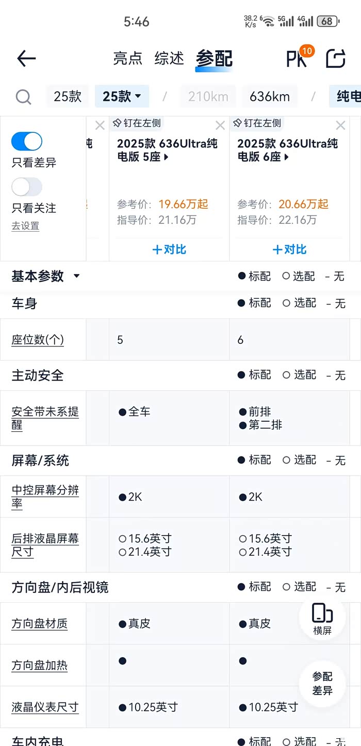Add the 5座 model to 对比
This screenshot has height=746, width=361.
tap(169, 250)
